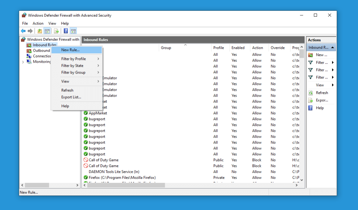Open the View submenu in the Actions pane

pyautogui.click(x=321, y=85)
